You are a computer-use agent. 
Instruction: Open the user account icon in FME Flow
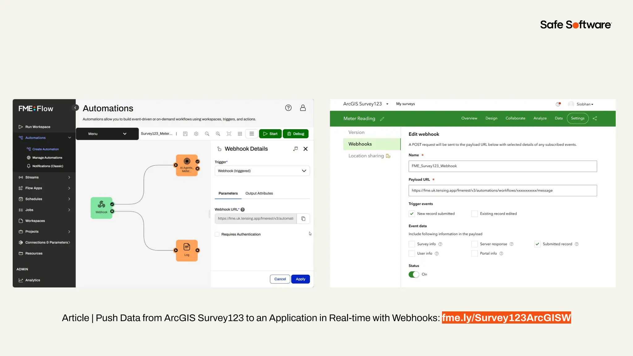[303, 108]
